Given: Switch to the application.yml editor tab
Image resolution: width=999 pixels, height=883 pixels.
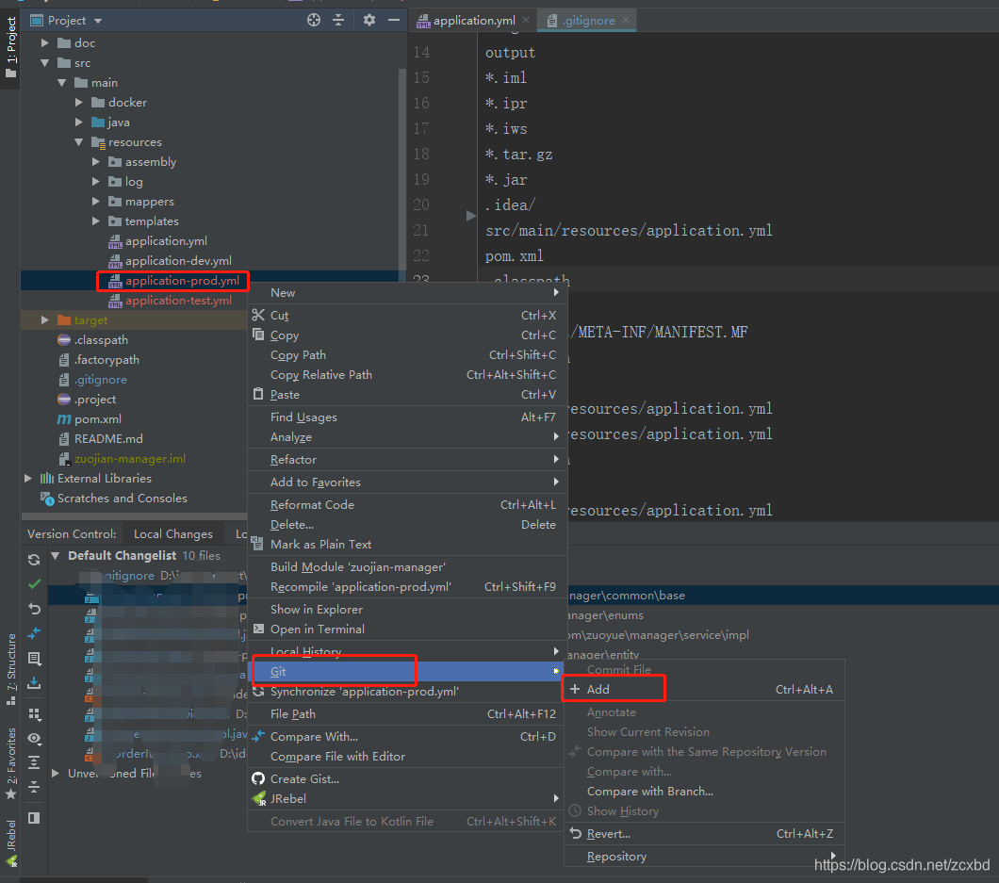Looking at the screenshot, I should tap(474, 21).
